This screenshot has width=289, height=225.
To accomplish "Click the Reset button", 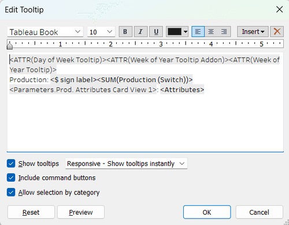I will click(x=31, y=212).
